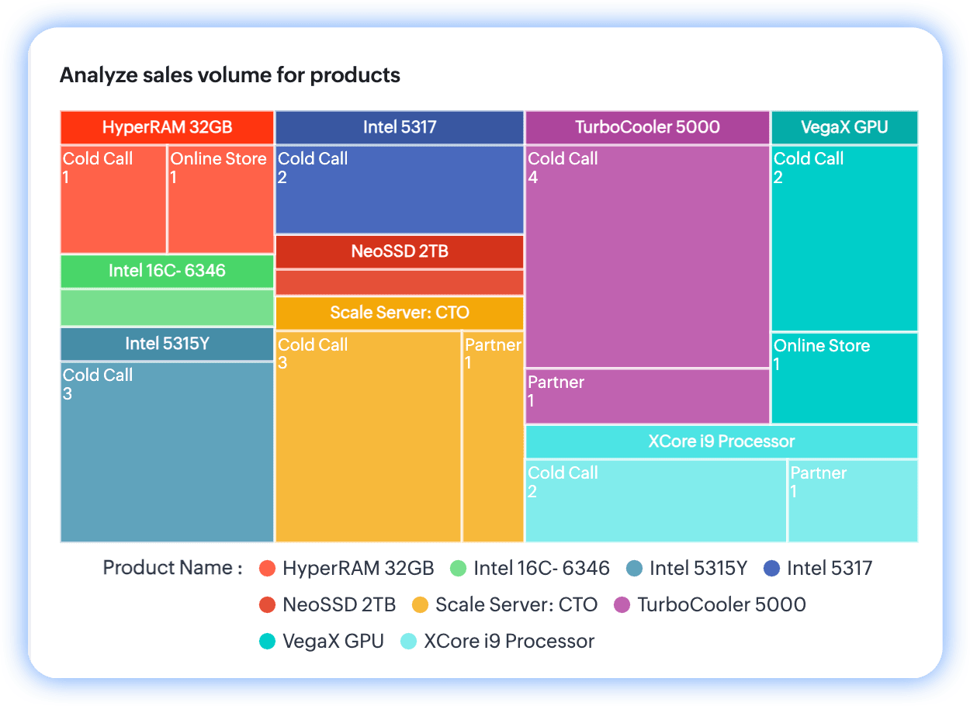Screen dimensions: 970x706
Task: Toggle Scale Server: CTO legend label
Action: click(x=516, y=605)
